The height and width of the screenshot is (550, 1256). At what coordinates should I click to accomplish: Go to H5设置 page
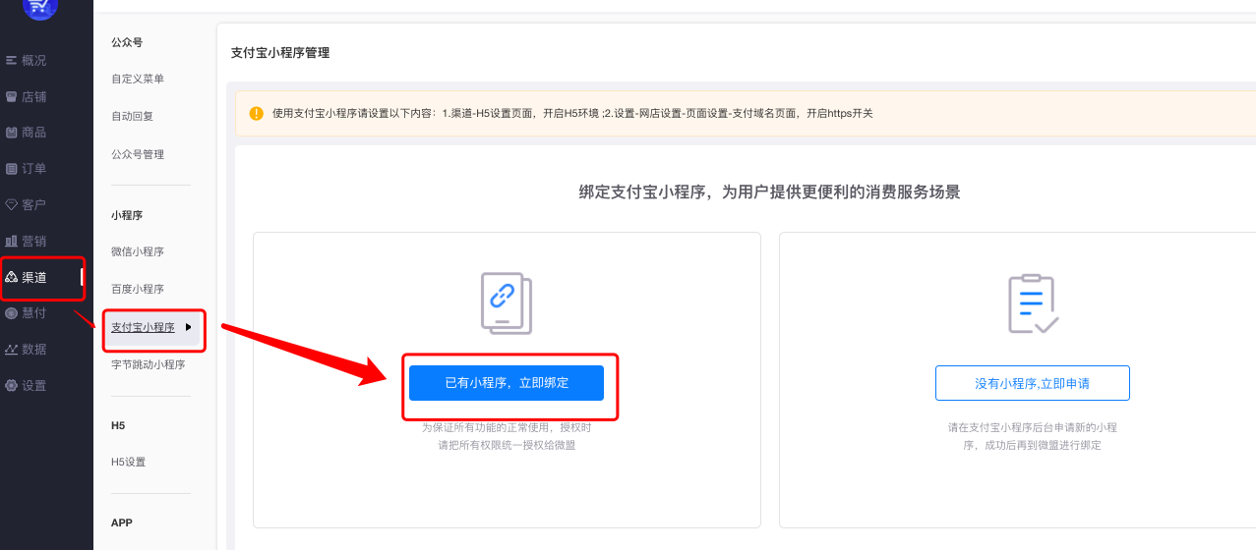129,462
